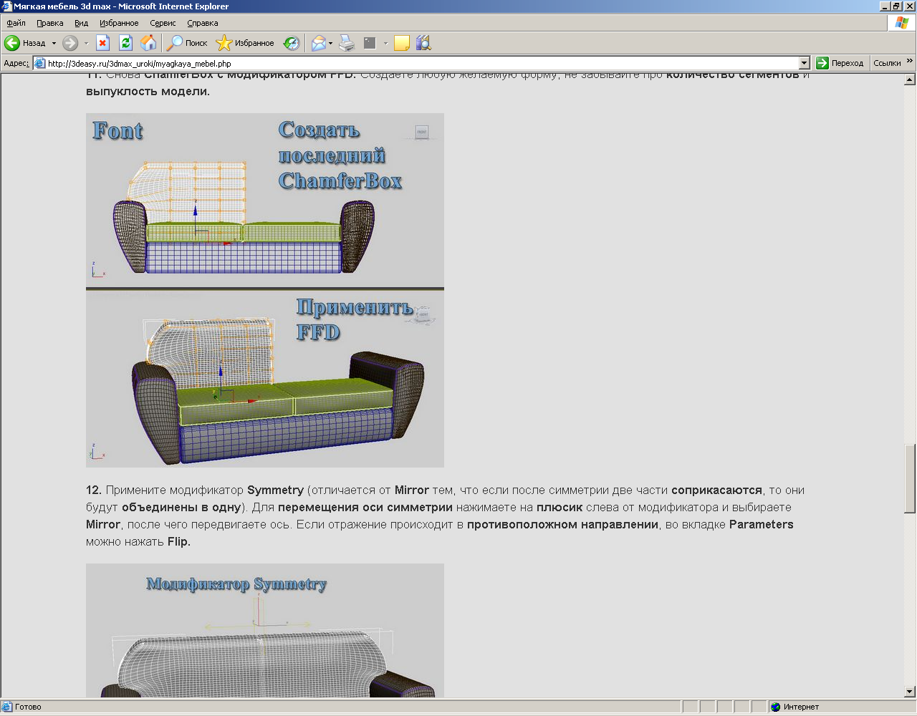Click the bold text перемещения оси симметрии
This screenshot has width=917, height=716.
(x=365, y=508)
